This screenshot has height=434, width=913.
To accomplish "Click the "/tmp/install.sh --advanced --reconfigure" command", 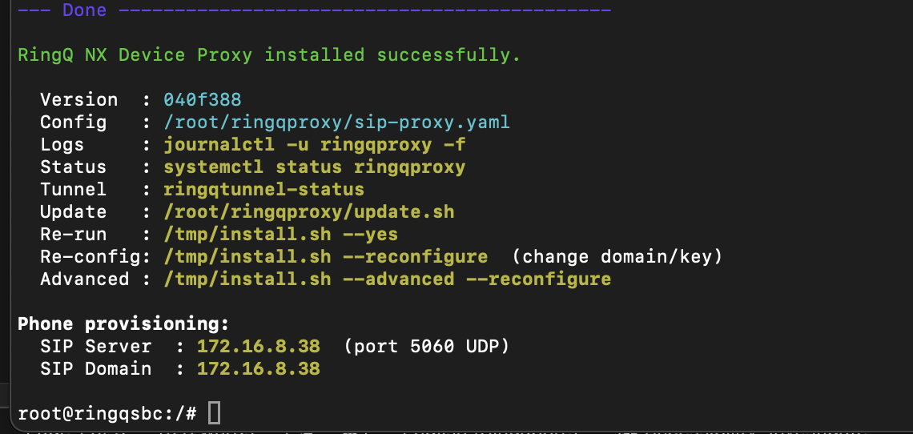I will pos(387,279).
